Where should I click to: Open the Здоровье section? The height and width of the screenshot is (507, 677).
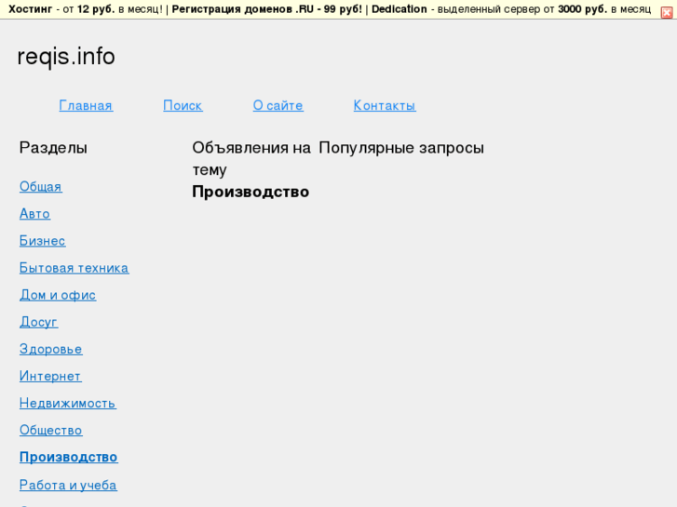coord(51,349)
